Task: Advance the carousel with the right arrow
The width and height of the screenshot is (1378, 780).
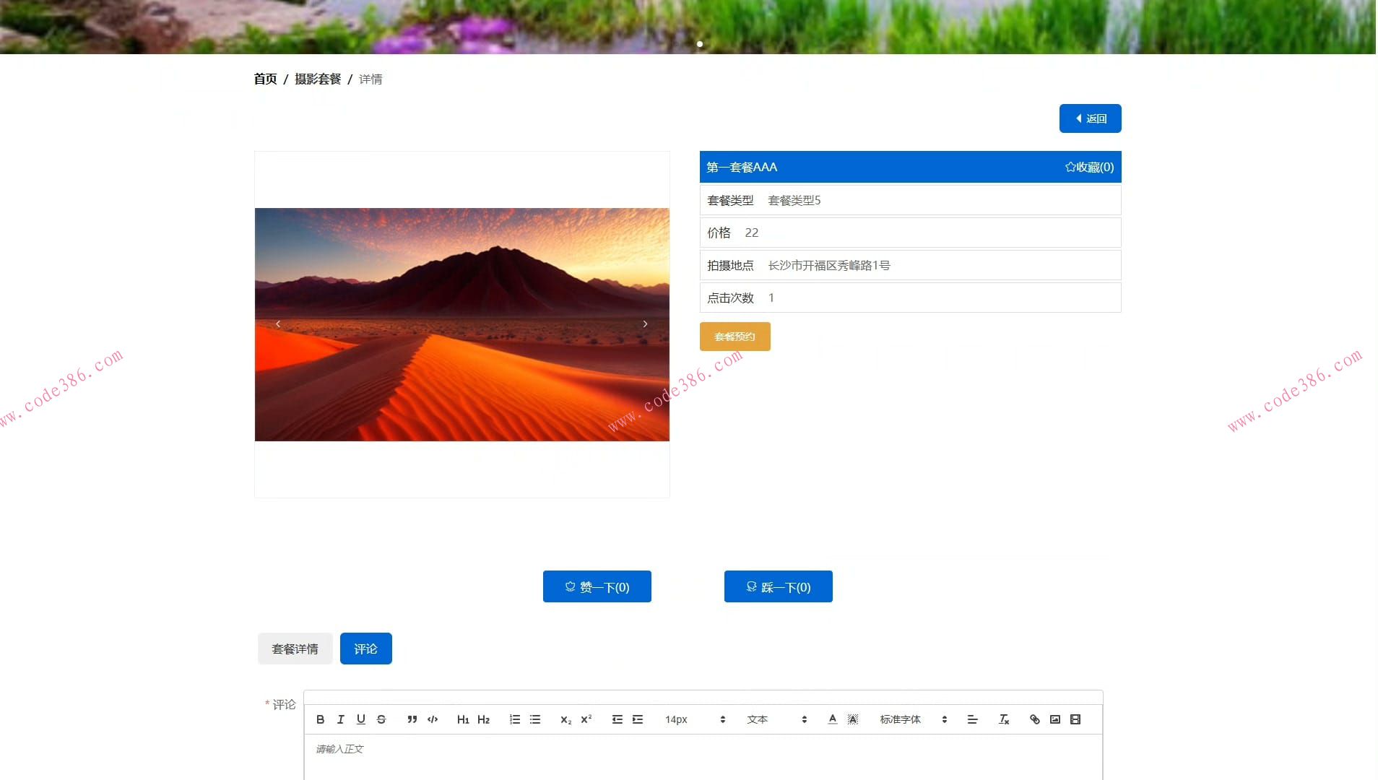Action: pos(645,324)
